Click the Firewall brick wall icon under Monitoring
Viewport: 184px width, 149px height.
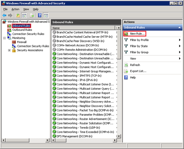[14, 42]
